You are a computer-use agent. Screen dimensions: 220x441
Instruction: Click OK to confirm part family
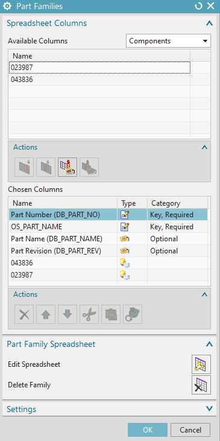pos(148,430)
